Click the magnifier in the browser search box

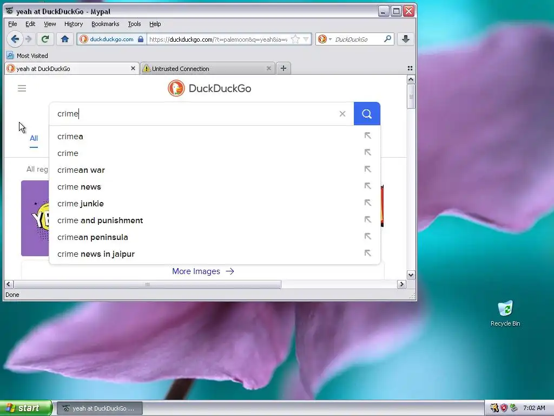coord(387,39)
